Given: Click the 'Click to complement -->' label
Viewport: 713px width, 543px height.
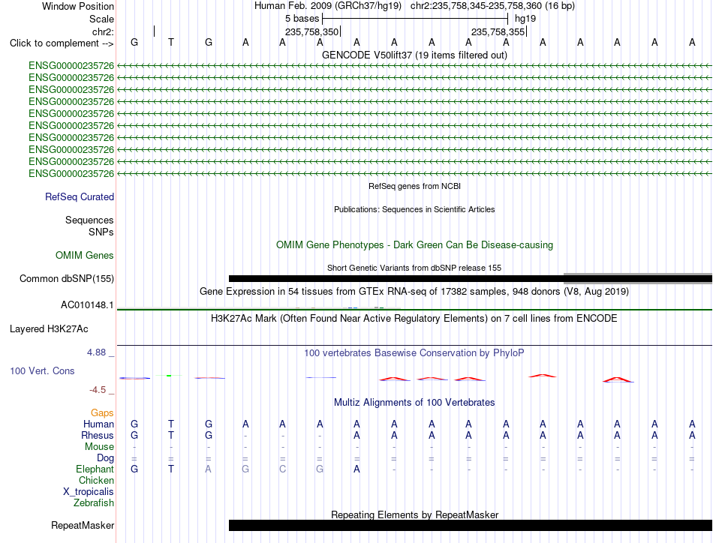Looking at the screenshot, I should click(x=62, y=43).
